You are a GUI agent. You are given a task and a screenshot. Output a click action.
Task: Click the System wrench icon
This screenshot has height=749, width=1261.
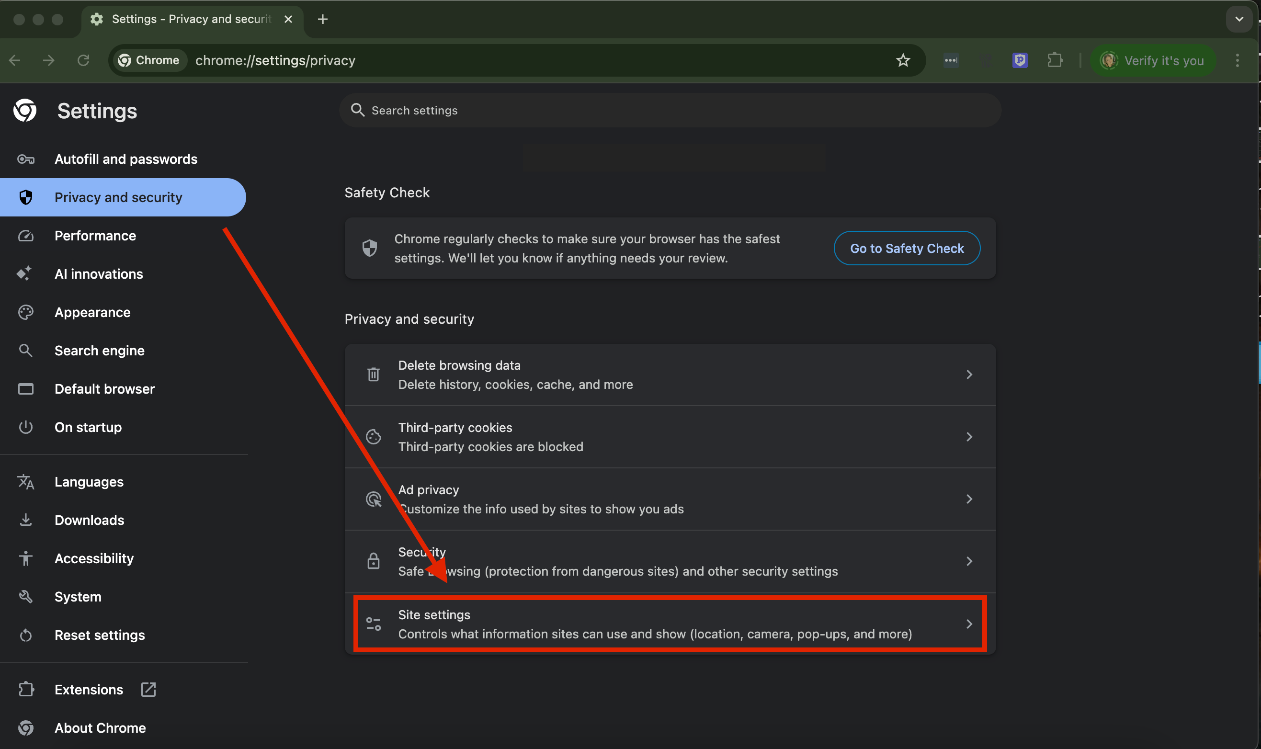coord(25,597)
